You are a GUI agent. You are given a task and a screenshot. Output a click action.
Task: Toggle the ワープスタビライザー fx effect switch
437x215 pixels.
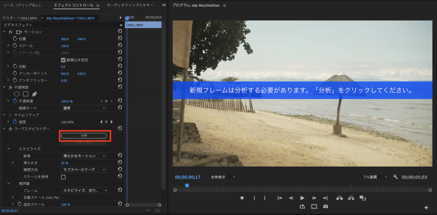click(x=10, y=129)
